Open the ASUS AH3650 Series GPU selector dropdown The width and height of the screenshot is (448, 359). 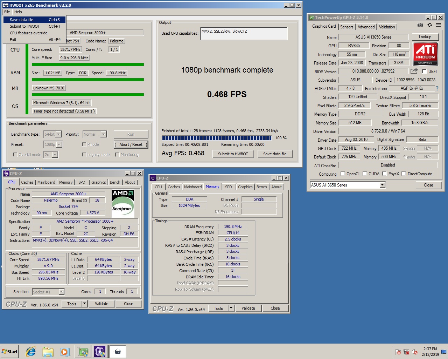348,185
